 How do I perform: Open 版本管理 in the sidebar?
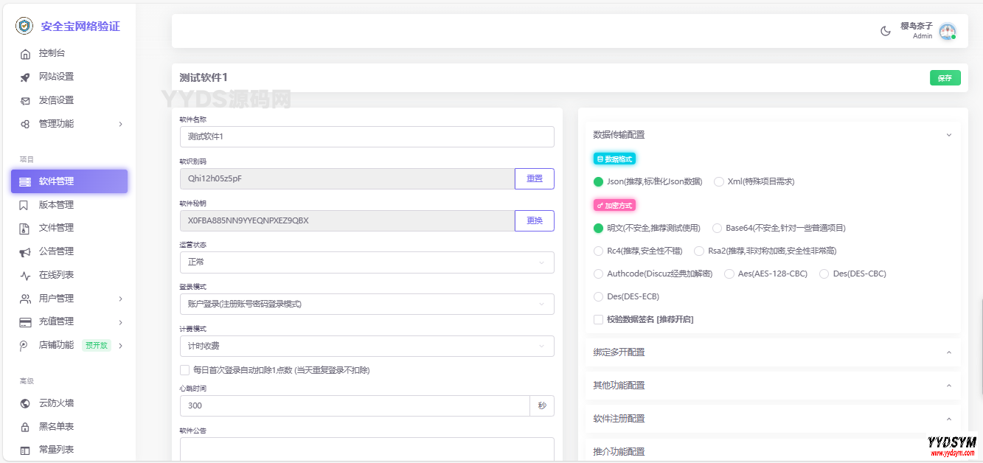point(56,205)
